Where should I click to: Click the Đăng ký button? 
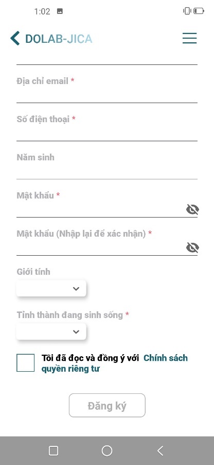(107, 405)
